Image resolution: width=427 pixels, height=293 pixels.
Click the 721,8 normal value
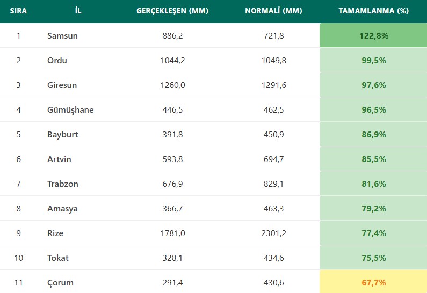[273, 36]
